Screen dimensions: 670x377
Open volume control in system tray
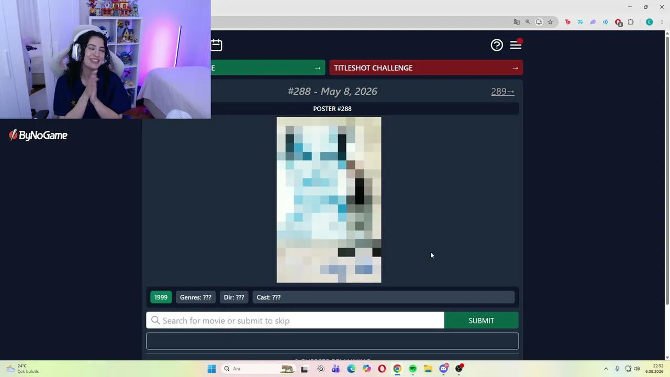[637, 369]
